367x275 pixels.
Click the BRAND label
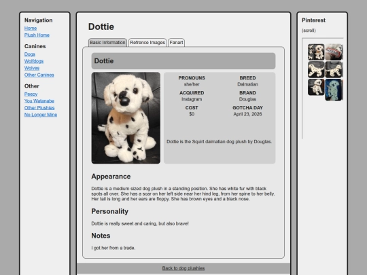click(247, 93)
